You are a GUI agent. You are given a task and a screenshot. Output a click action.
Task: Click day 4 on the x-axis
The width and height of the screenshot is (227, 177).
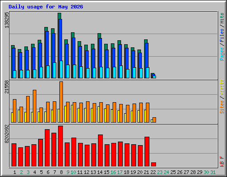pyautogui.click(x=35, y=172)
